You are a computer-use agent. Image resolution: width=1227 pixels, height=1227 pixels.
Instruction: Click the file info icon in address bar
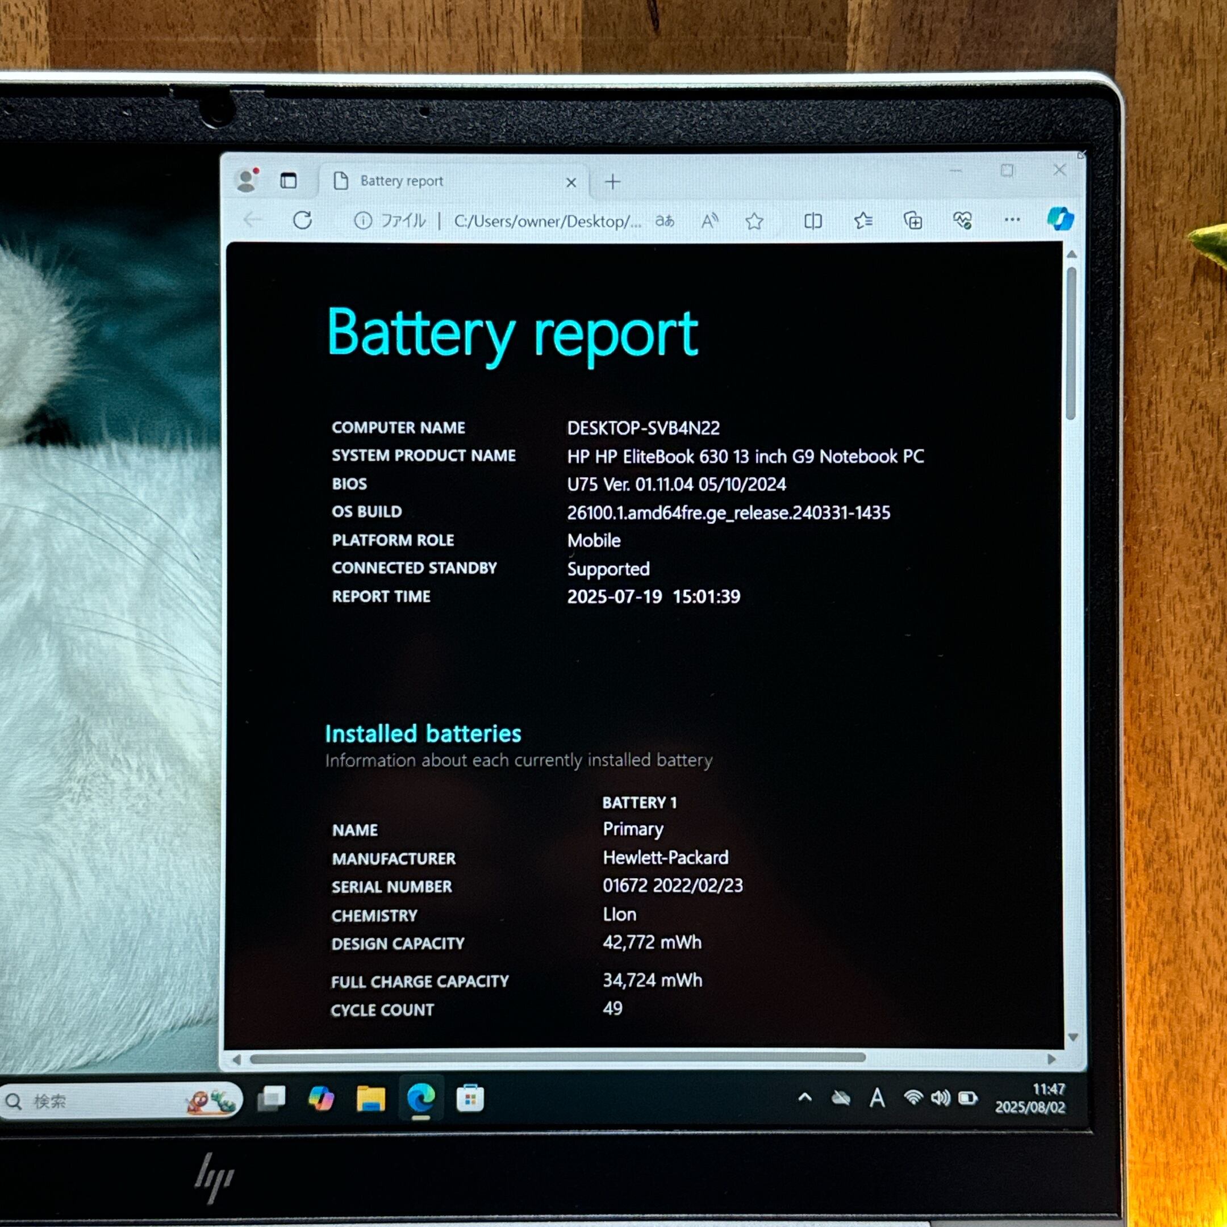[362, 221]
